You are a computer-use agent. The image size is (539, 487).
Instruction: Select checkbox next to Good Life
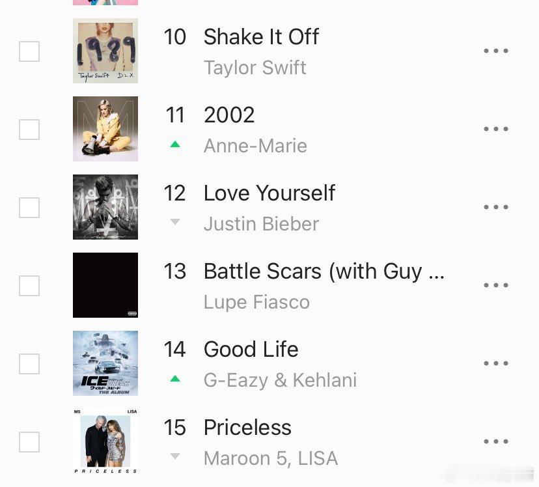29,363
